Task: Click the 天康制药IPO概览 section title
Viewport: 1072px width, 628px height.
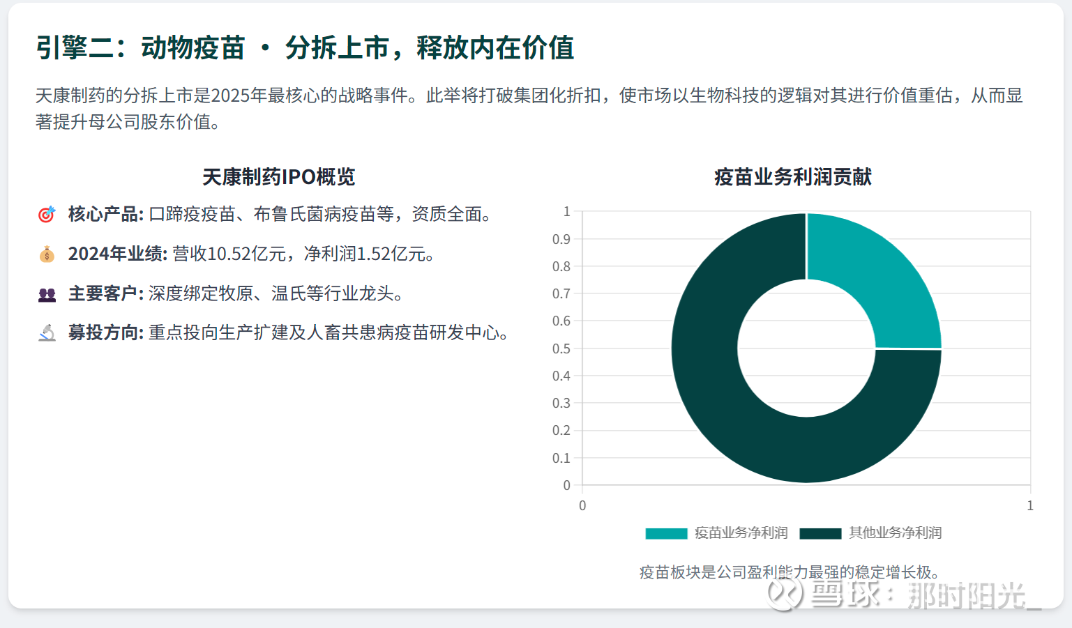Action: (x=279, y=177)
